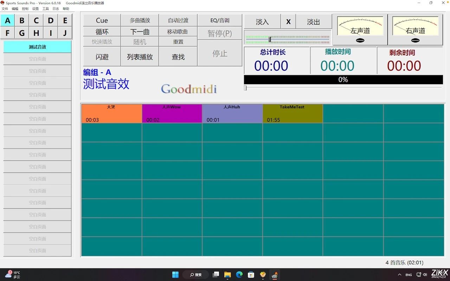The image size is (450, 281).
Task: Click the 右声道 VU meter
Action: pyautogui.click(x=415, y=26)
